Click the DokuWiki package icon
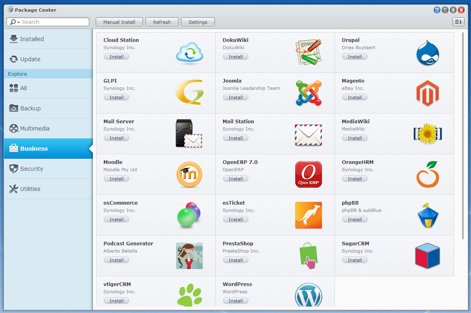This screenshot has height=313, width=471. pos(309,52)
